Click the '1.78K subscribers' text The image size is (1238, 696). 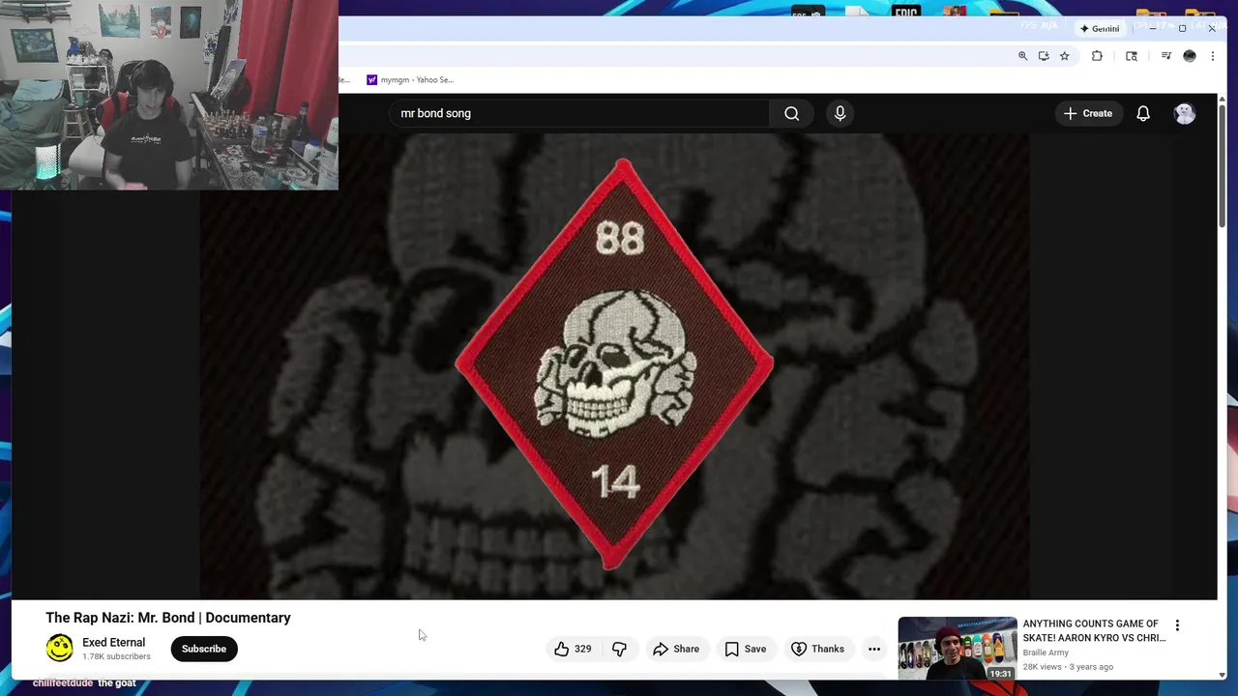[116, 657]
